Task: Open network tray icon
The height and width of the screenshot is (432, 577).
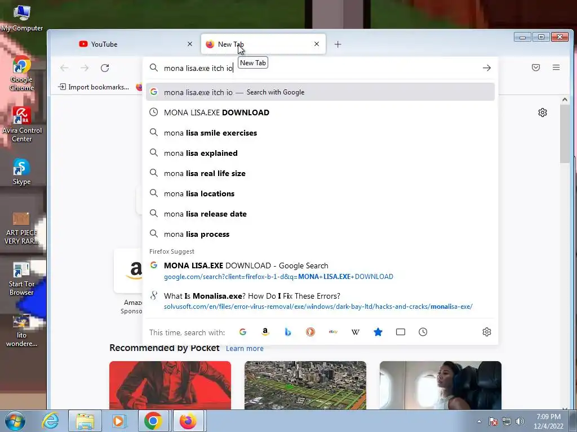Action: click(x=507, y=421)
